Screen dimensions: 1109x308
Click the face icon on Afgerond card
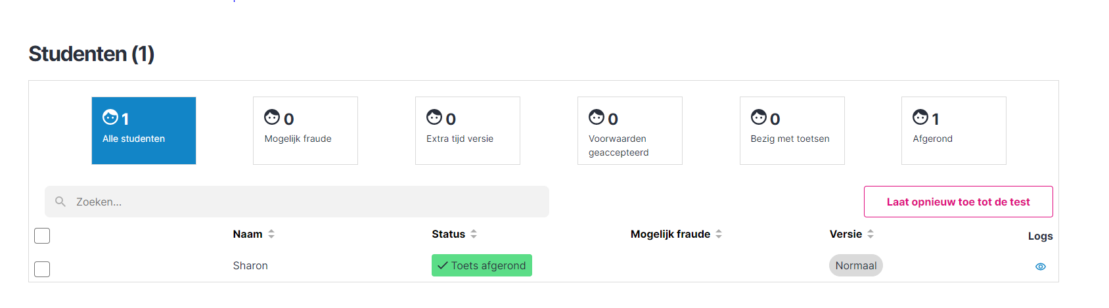(x=920, y=118)
